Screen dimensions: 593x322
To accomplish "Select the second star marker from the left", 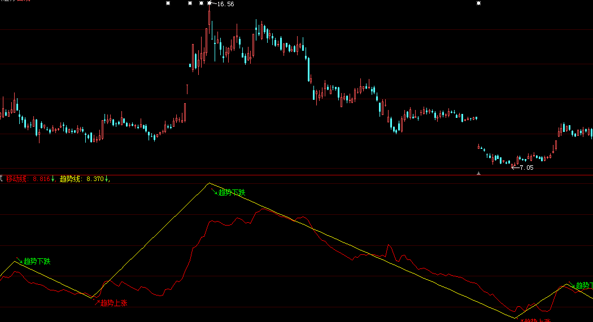I will 188,3.
